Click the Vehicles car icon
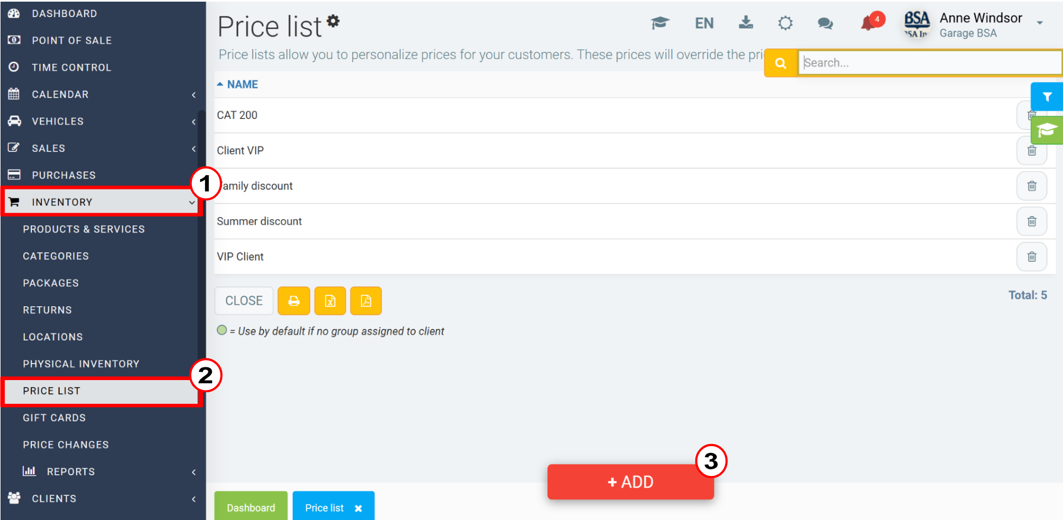The width and height of the screenshot is (1063, 520). tap(14, 121)
